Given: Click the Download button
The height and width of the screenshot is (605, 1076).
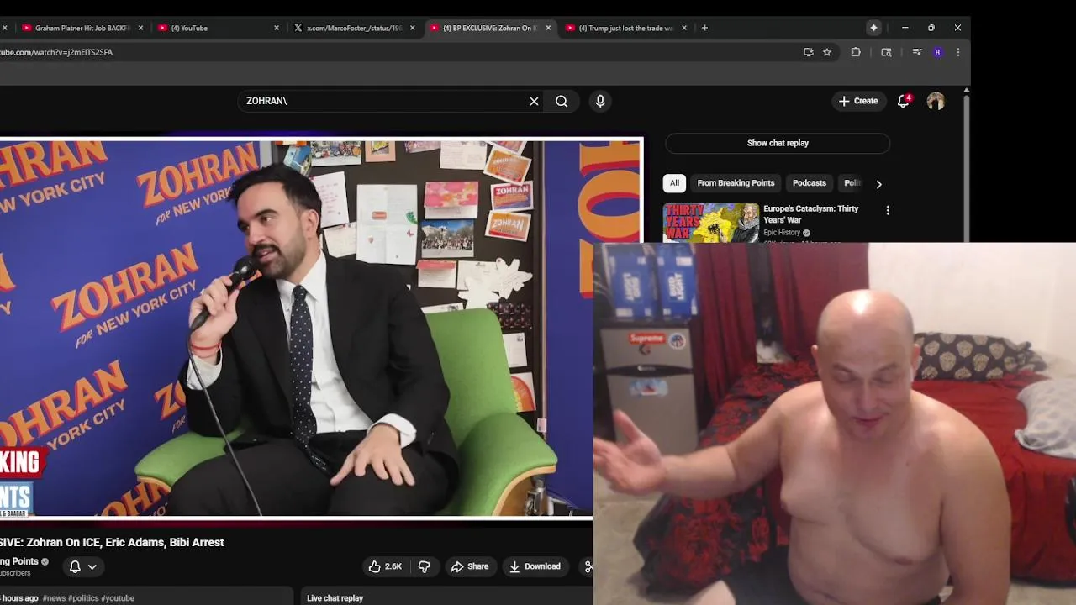Looking at the screenshot, I should pyautogui.click(x=535, y=566).
